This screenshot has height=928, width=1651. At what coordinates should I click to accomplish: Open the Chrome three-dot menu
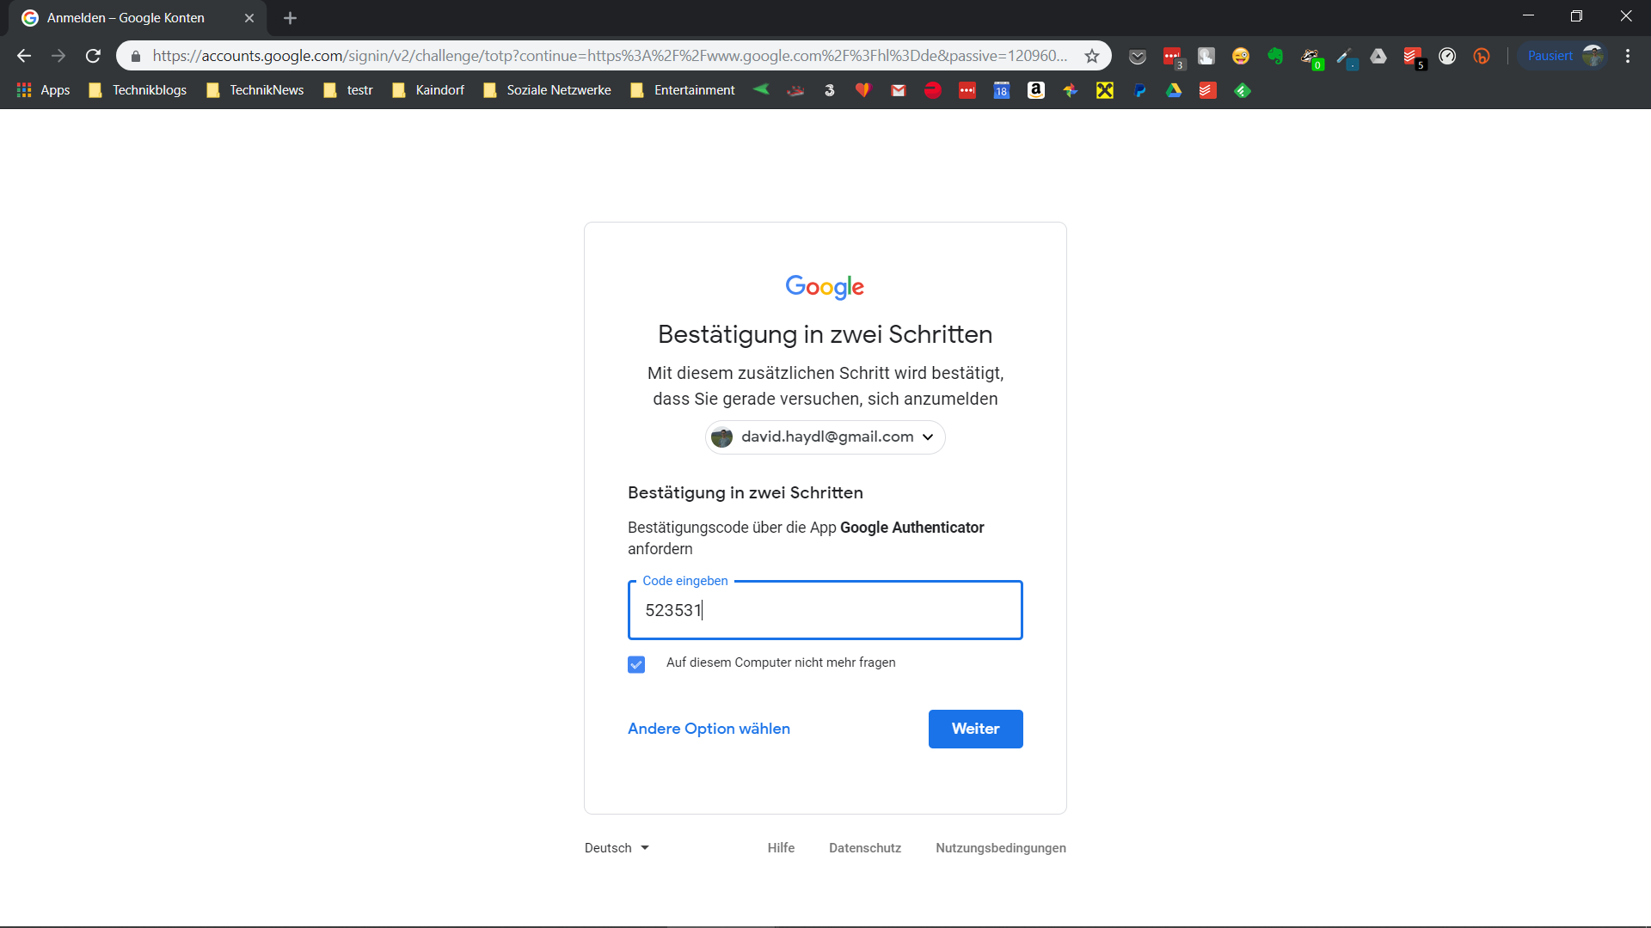(x=1628, y=56)
